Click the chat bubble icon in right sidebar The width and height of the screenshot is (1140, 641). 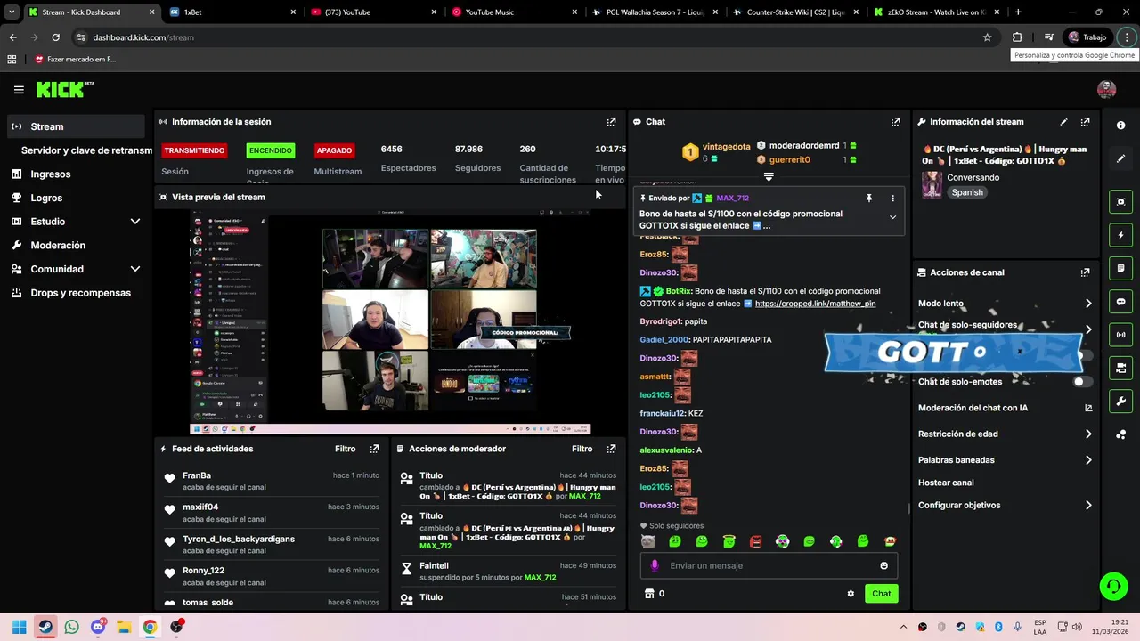coord(1120,302)
